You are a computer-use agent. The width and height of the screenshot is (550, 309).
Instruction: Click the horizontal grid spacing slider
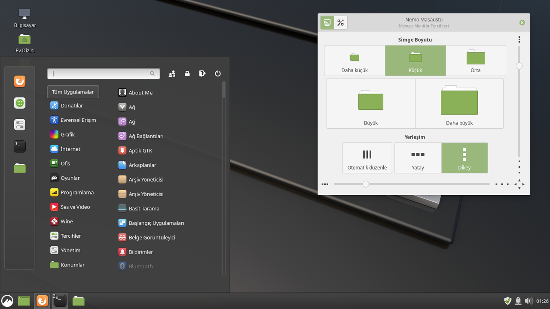coord(412,184)
